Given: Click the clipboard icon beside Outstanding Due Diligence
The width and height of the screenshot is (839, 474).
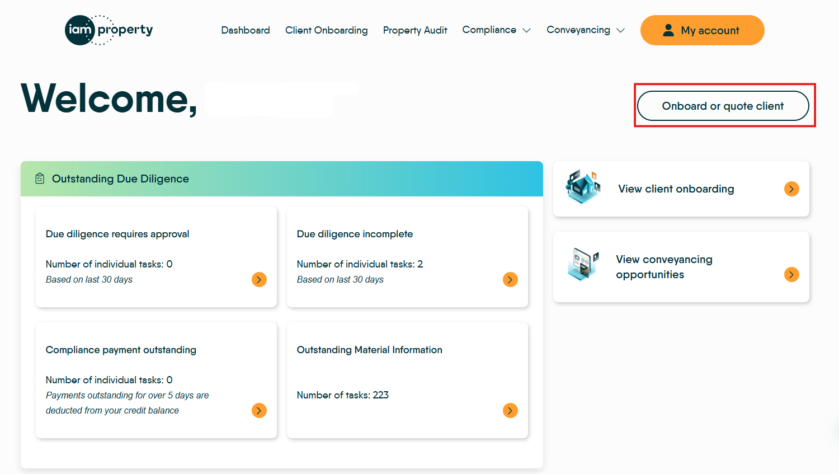Looking at the screenshot, I should click(x=39, y=178).
